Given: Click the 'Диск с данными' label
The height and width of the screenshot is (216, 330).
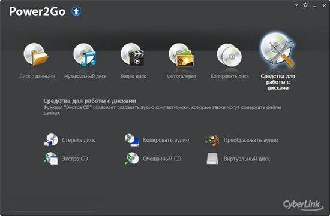Looking at the screenshot, I should point(37,76).
